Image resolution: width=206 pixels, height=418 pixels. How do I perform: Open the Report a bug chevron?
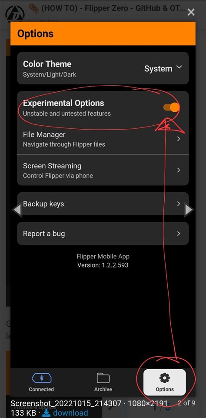[x=179, y=234]
